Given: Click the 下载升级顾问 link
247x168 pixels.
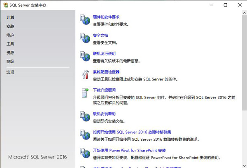Looking at the screenshot, I should pyautogui.click(x=104, y=90).
